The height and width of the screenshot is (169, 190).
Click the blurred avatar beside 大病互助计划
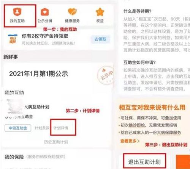[x=15, y=106]
